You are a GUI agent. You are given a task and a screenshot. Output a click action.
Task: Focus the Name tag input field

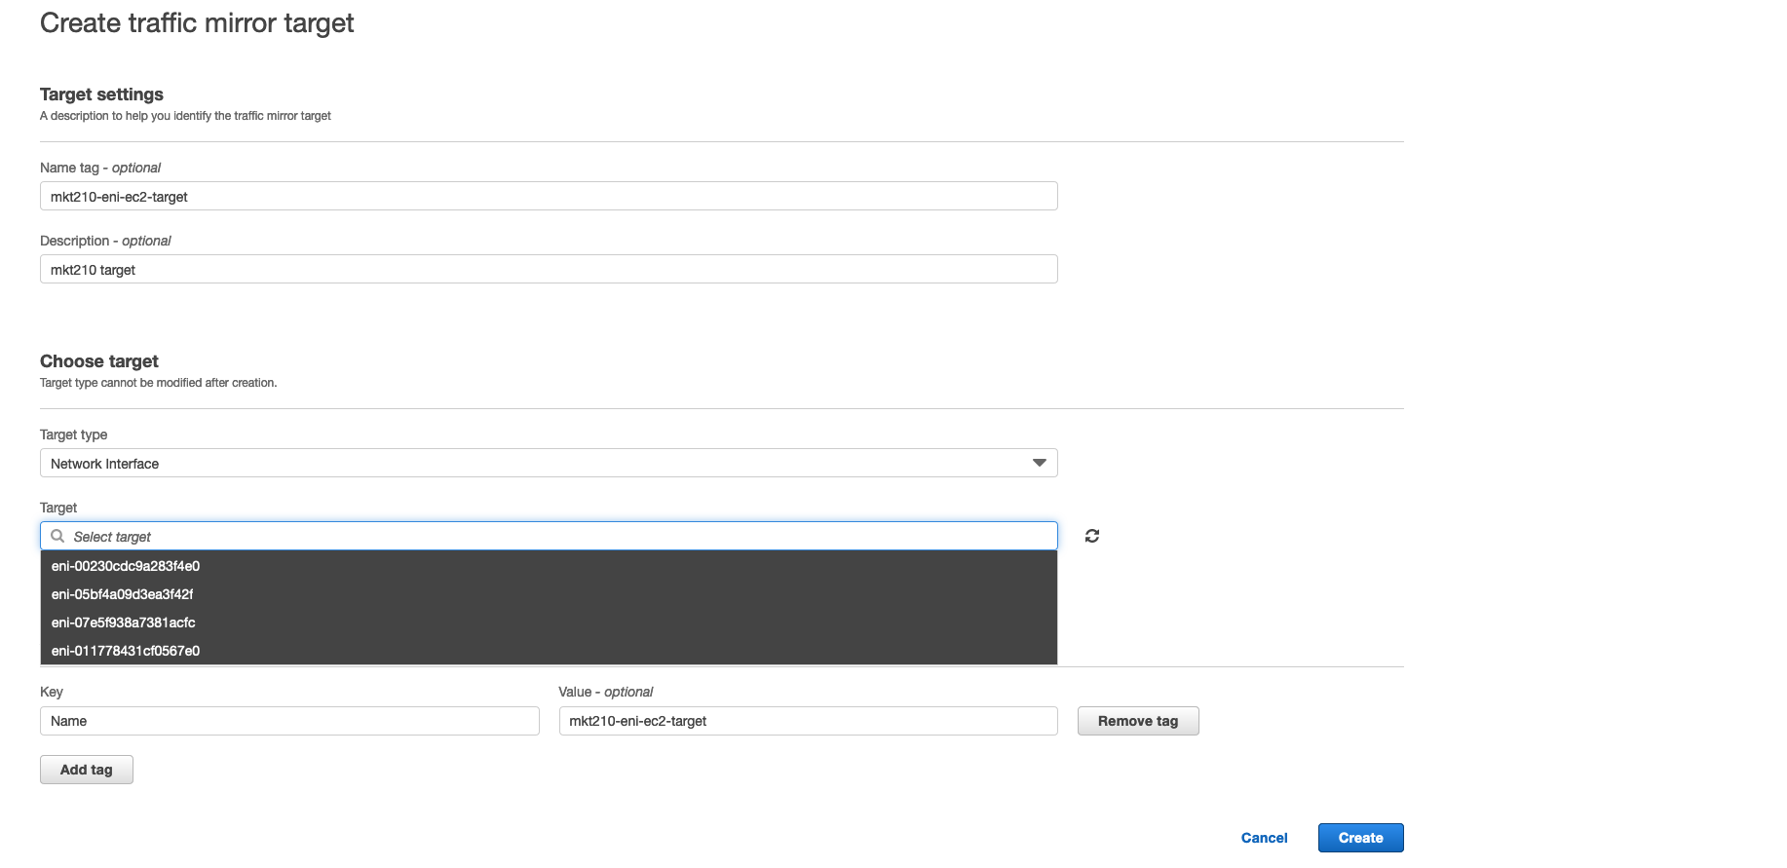point(549,196)
